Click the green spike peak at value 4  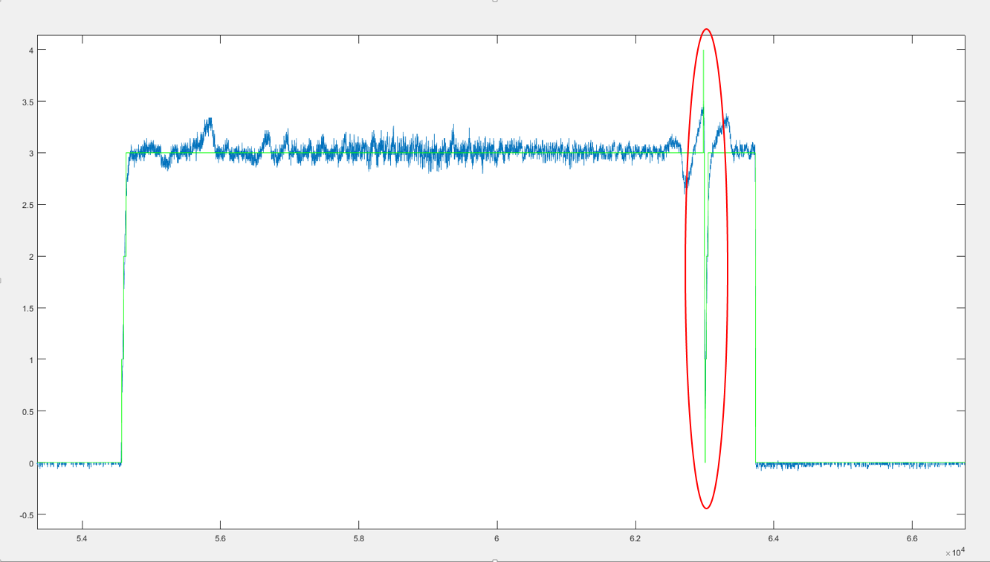(x=704, y=52)
